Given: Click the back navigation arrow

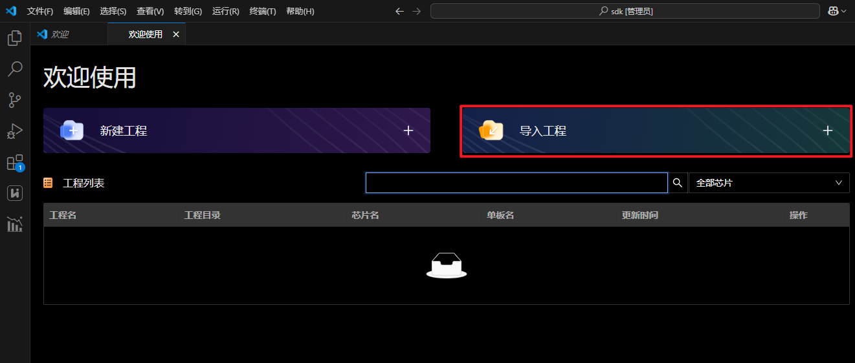Looking at the screenshot, I should (x=399, y=11).
